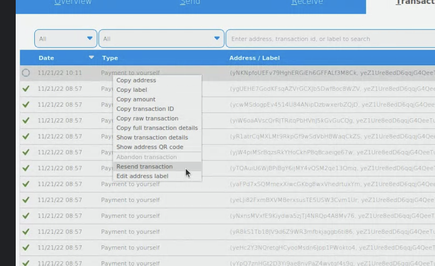Click the checkmark on the yR8kS1Tb18 transaction row

(x=26, y=232)
